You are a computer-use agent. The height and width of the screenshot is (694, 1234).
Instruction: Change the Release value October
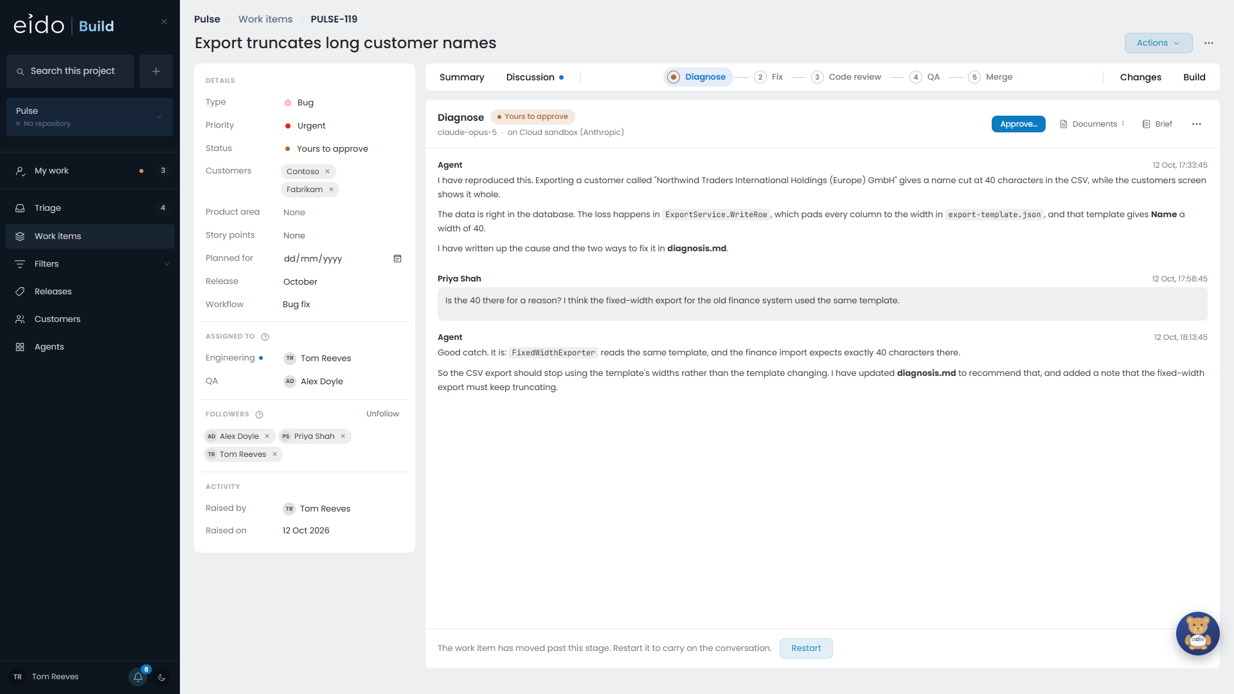tap(300, 282)
